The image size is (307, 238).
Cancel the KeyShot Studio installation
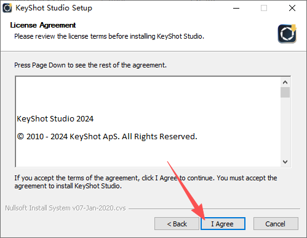click(276, 224)
